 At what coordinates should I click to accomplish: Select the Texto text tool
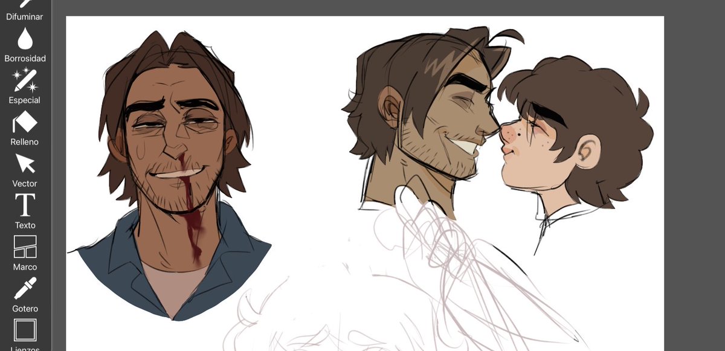(25, 212)
